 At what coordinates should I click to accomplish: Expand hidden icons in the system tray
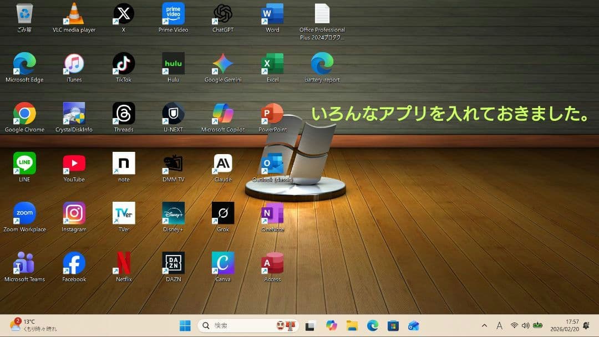coord(484,325)
